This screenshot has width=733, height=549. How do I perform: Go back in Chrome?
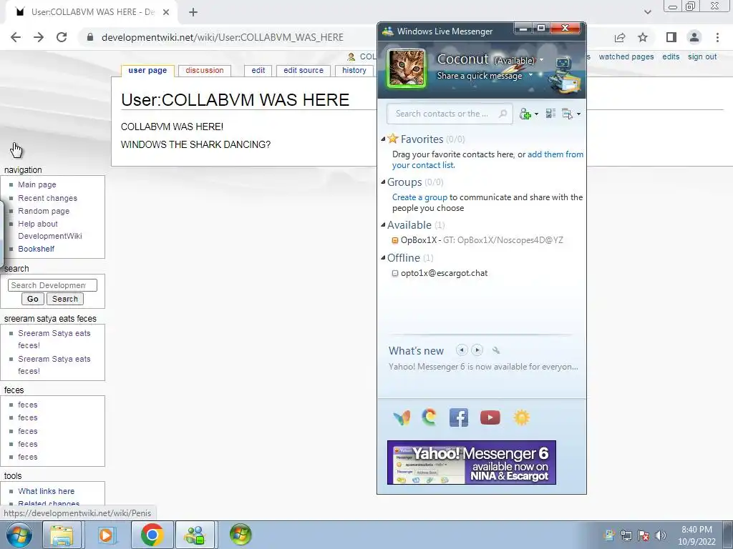click(16, 37)
